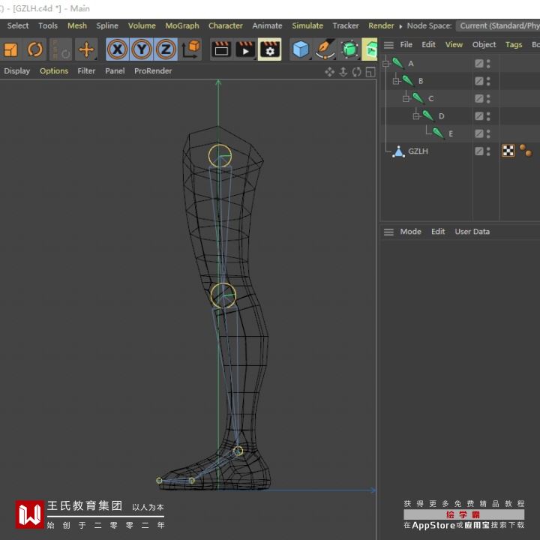Viewport: 540px width, 540px height.
Task: Add a Cube primitive object
Action: click(x=301, y=49)
